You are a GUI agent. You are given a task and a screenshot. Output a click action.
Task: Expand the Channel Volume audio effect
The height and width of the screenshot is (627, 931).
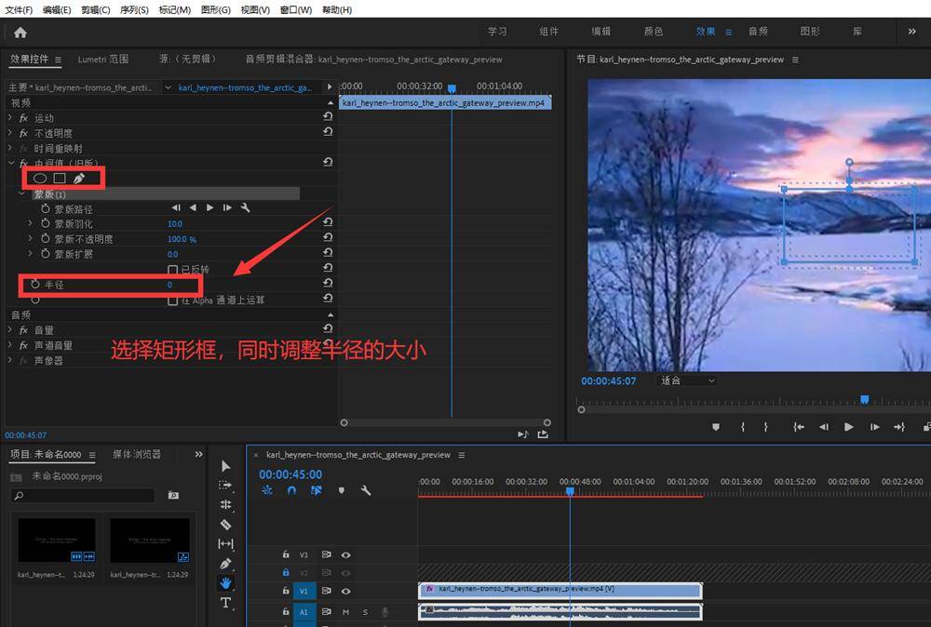10,344
